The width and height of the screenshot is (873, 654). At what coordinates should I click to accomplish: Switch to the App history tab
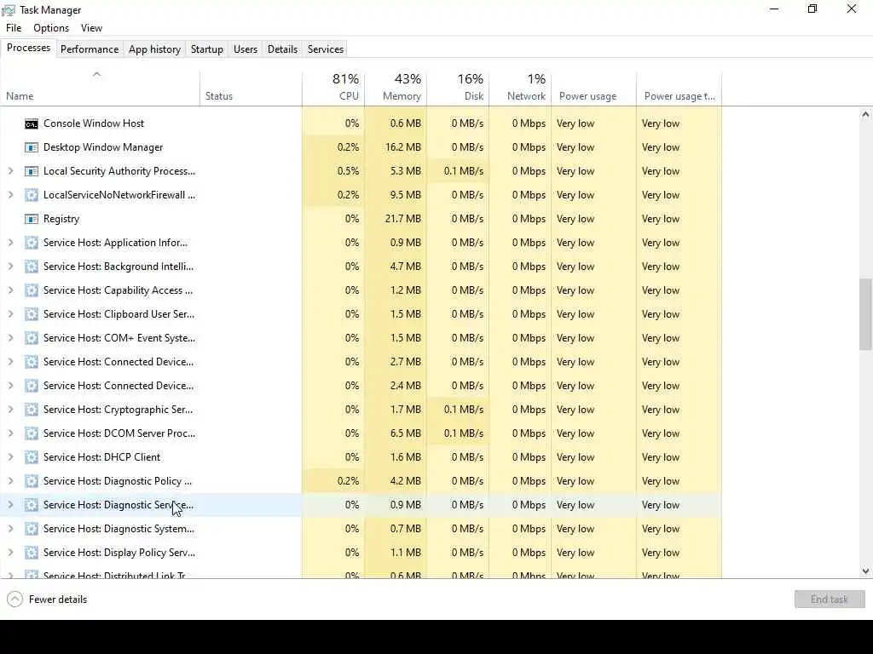[155, 49]
